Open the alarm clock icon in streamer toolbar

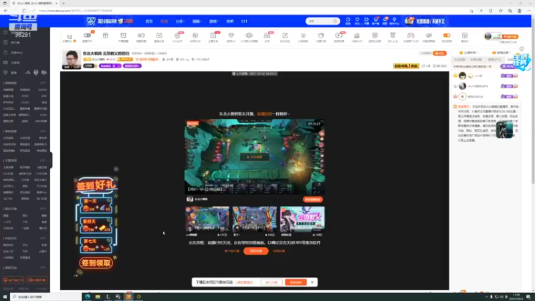coord(123,36)
